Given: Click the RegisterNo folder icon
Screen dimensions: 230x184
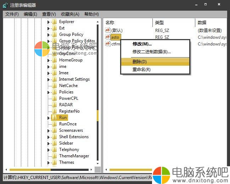Looking at the screenshot, I should (x=55, y=111).
